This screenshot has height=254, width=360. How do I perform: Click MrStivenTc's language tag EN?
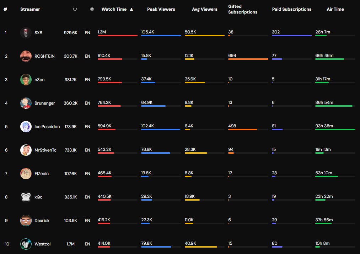pos(87,150)
